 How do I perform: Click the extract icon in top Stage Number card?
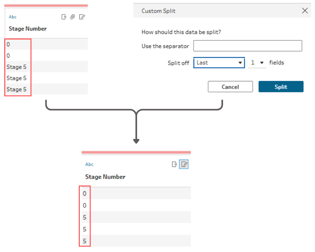[64, 17]
